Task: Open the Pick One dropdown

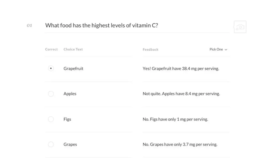Action: pyautogui.click(x=218, y=49)
